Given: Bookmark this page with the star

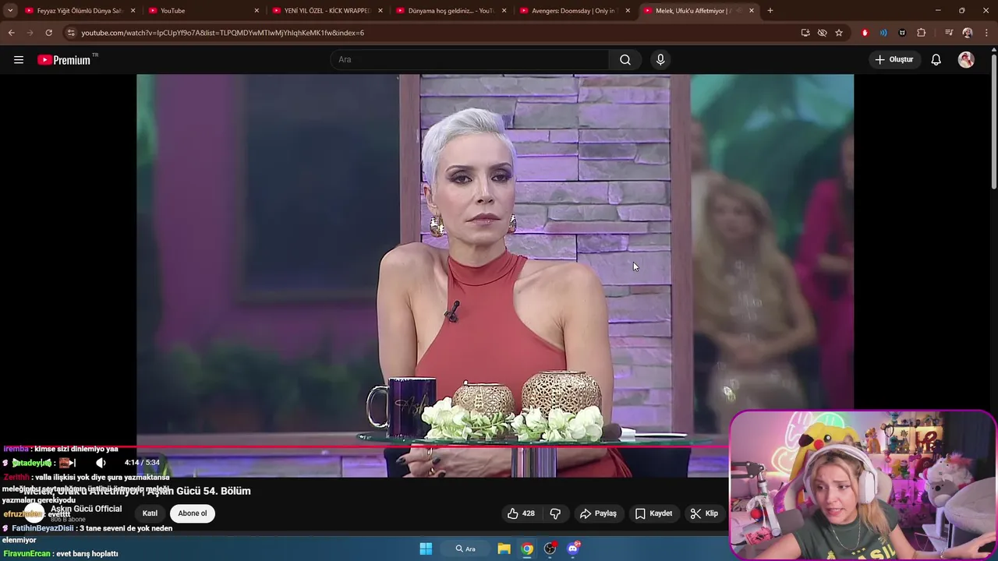Looking at the screenshot, I should 839,33.
